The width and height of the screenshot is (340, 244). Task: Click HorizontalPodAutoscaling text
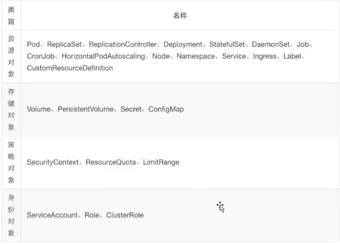pyautogui.click(x=104, y=57)
